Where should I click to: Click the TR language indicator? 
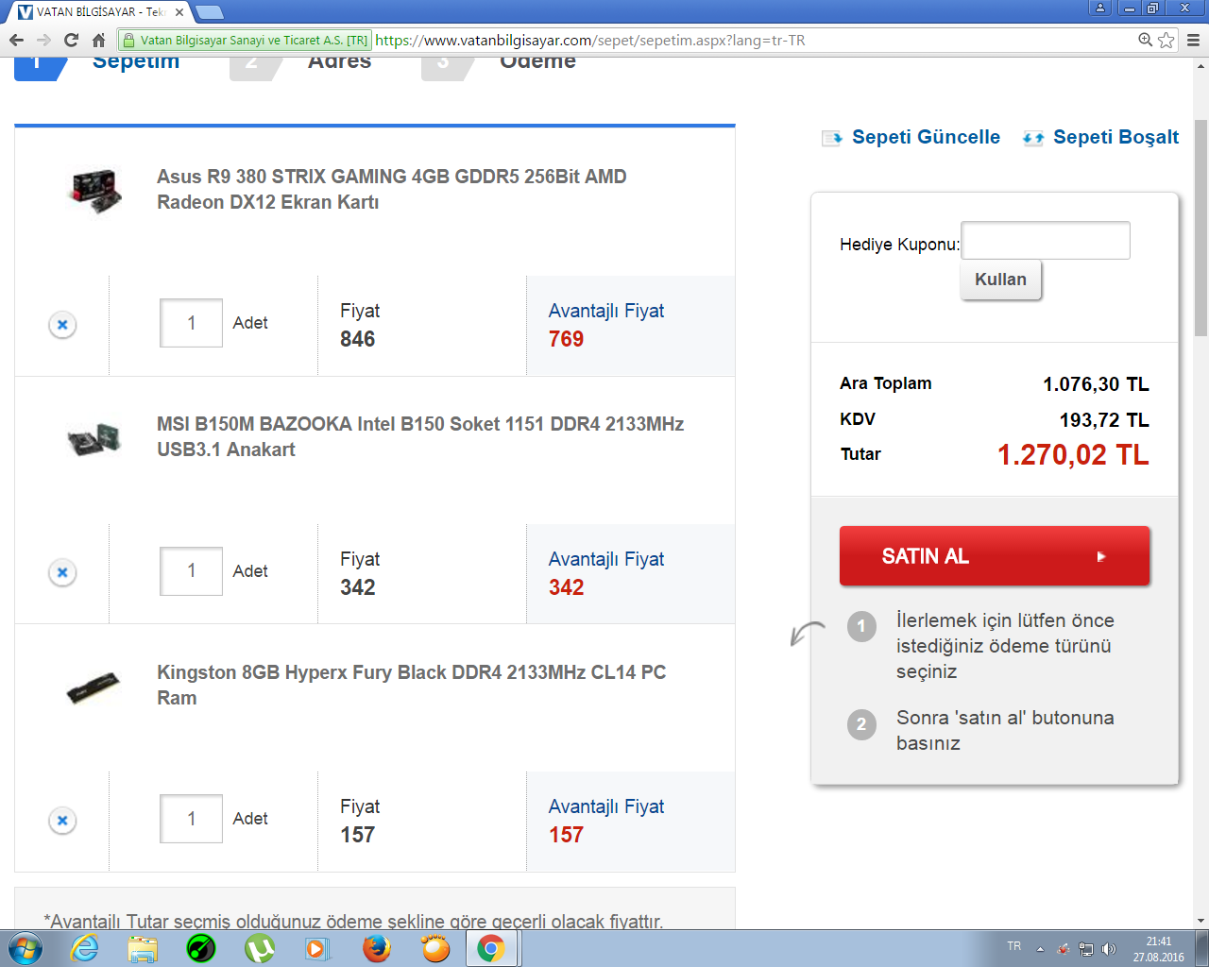pos(1014,946)
